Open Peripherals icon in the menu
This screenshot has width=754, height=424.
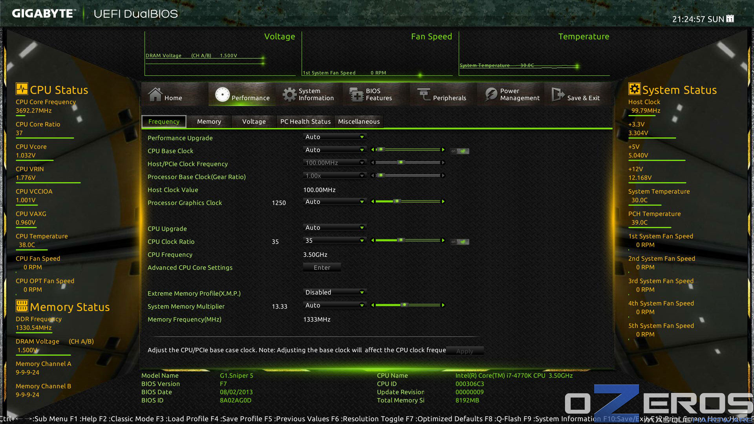424,94
